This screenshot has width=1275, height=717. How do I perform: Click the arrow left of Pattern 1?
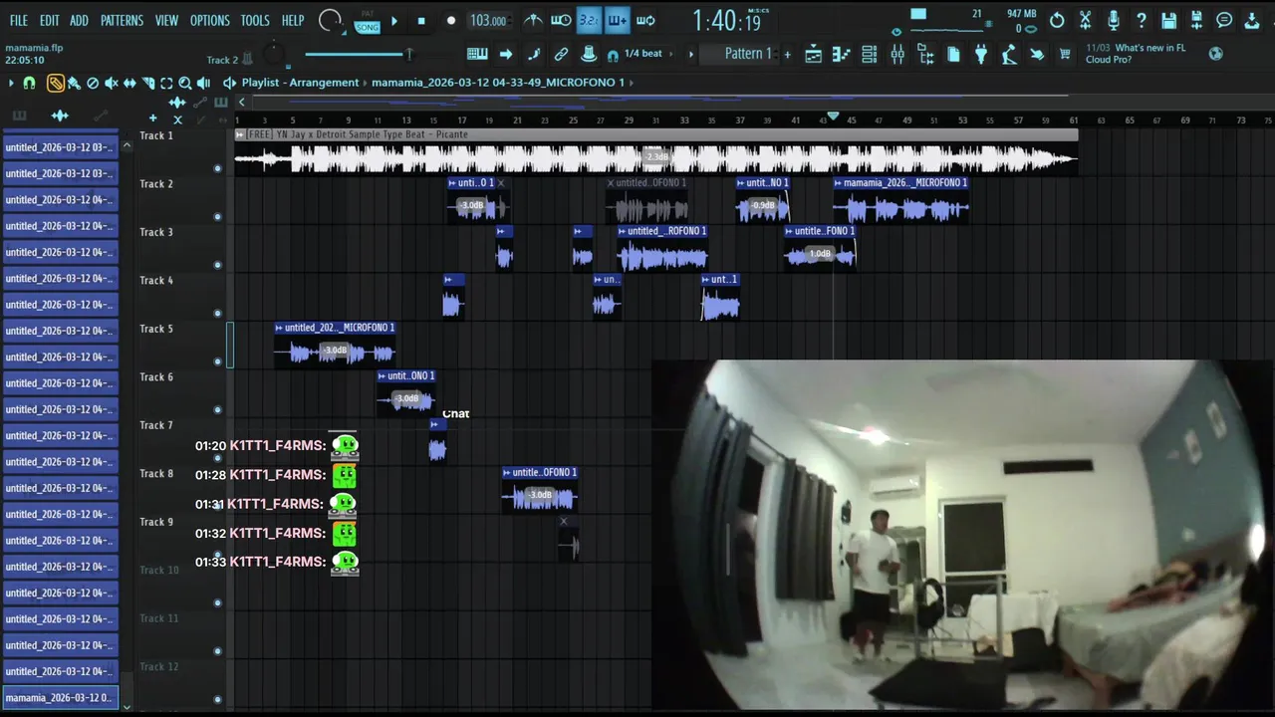click(x=691, y=54)
